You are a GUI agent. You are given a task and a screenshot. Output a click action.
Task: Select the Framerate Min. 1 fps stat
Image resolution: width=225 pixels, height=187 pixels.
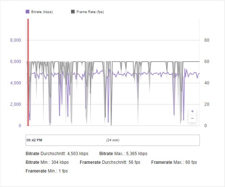pos(47,171)
